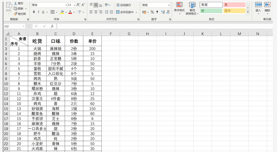Viewport: 277px width, 152px height.
Task: Set top vertical alignment
Action: coord(91,5)
